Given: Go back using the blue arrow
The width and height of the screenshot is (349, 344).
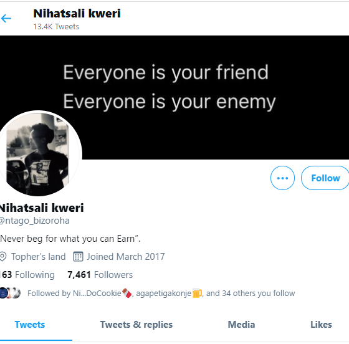Looking at the screenshot, I should click(x=6, y=18).
